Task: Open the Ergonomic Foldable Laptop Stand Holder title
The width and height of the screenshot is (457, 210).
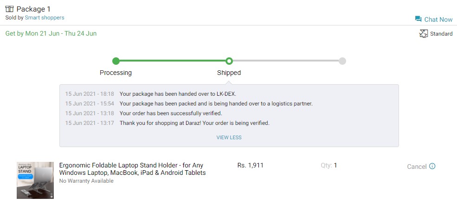Action: 132,169
